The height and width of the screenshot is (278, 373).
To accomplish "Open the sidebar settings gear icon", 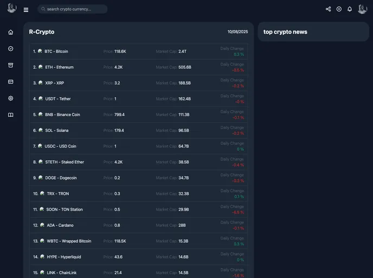I will tap(11, 98).
